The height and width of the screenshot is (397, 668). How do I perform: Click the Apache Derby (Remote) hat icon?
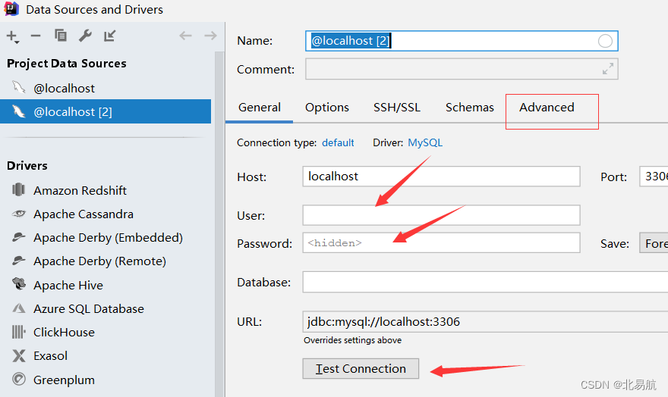point(19,260)
